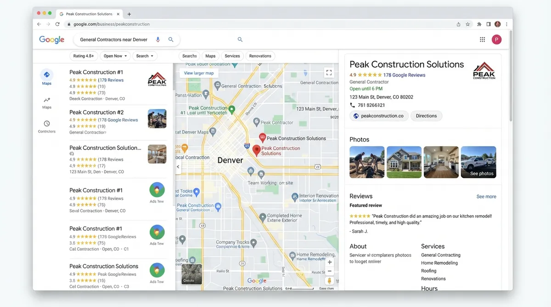Viewport: 551px width, 307px height.
Task: Start voice search with the microphone icon
Action: point(158,40)
